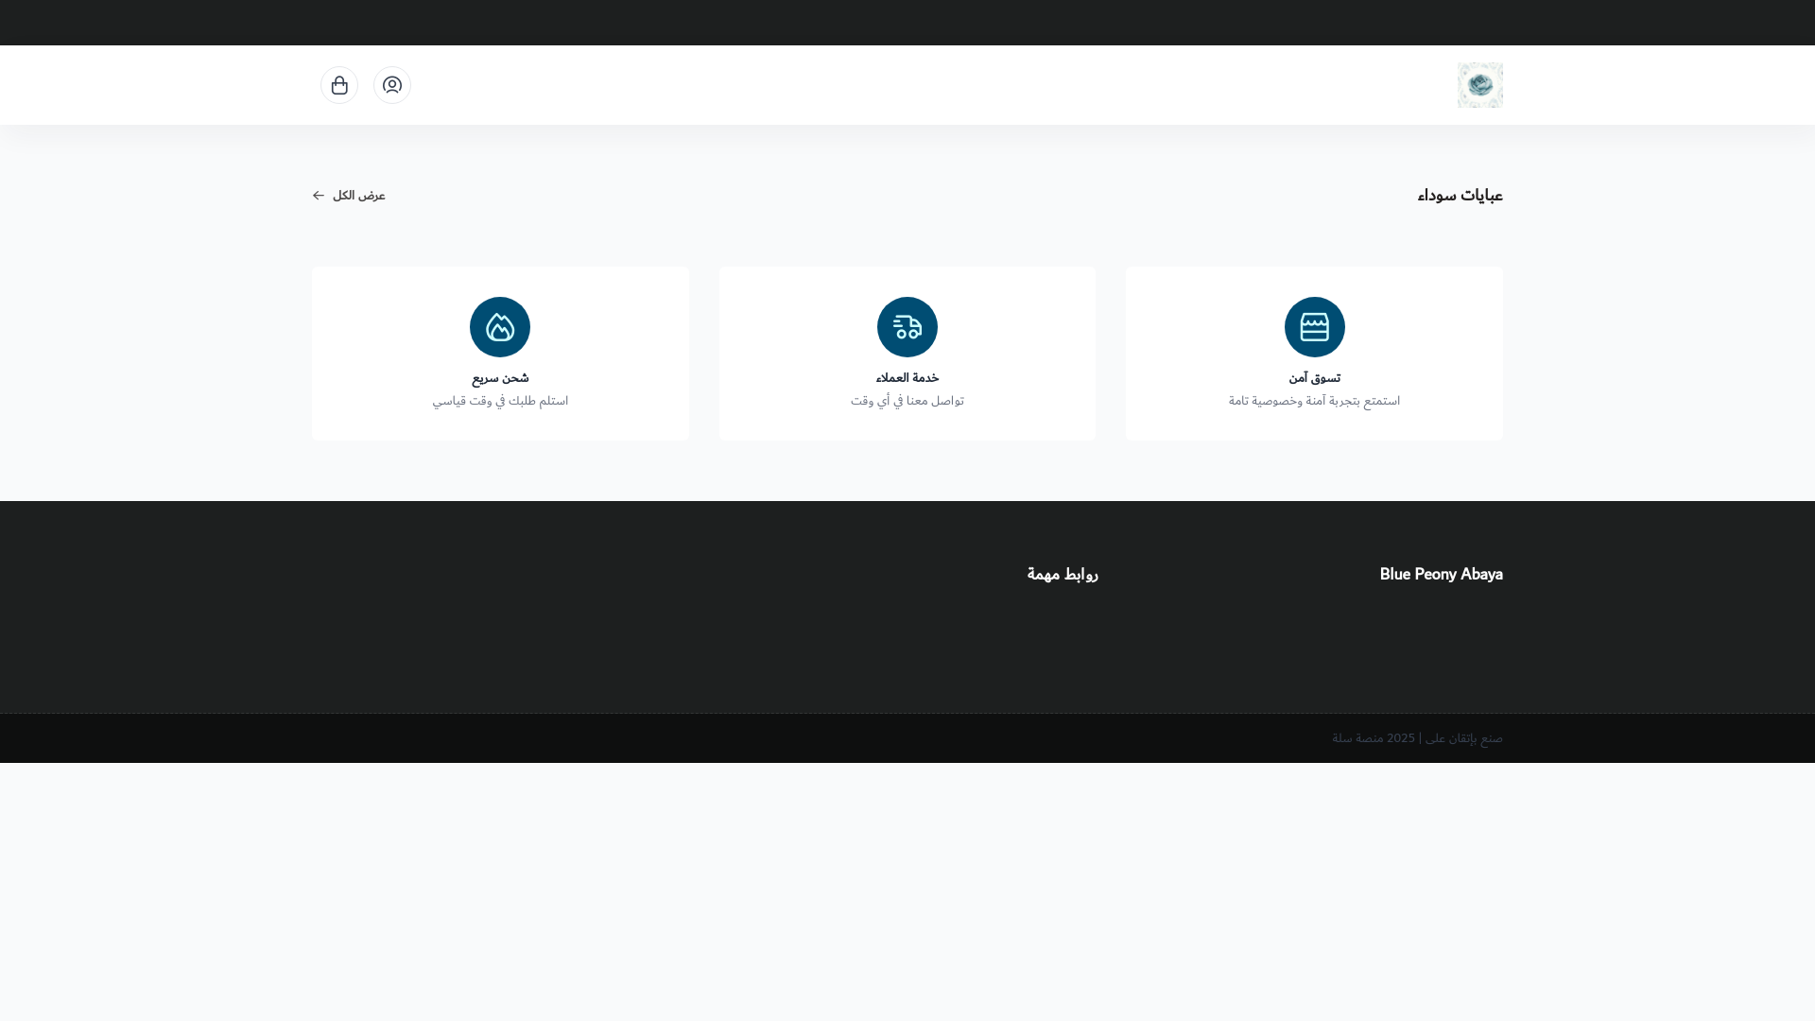
Task: Open the user account profile icon
Action: coord(392,85)
